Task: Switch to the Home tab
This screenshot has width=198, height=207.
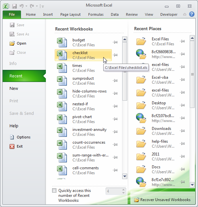Action: [x=31, y=14]
